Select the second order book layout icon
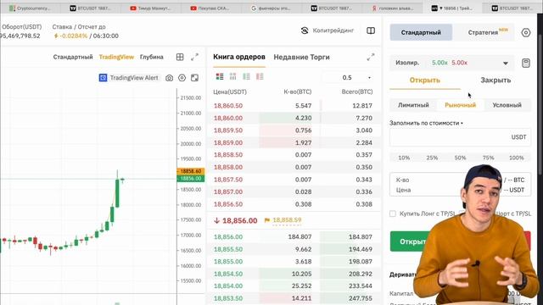The image size is (543, 305). coord(232,76)
